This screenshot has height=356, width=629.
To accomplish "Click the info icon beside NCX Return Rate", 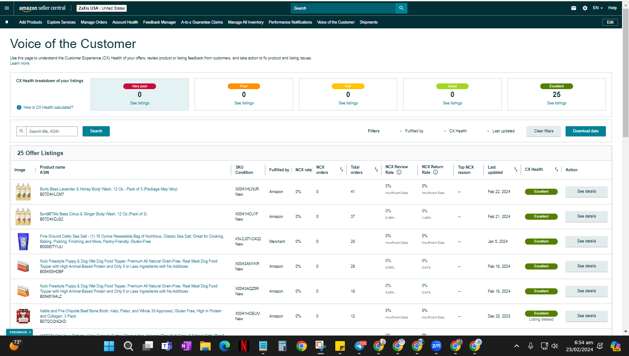I will point(435,172).
